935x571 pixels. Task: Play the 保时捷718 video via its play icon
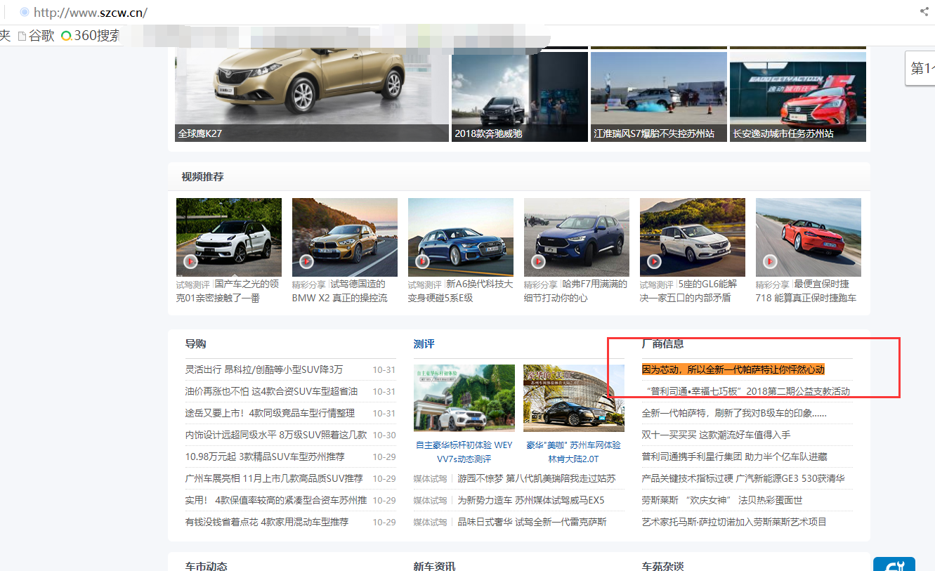[770, 261]
